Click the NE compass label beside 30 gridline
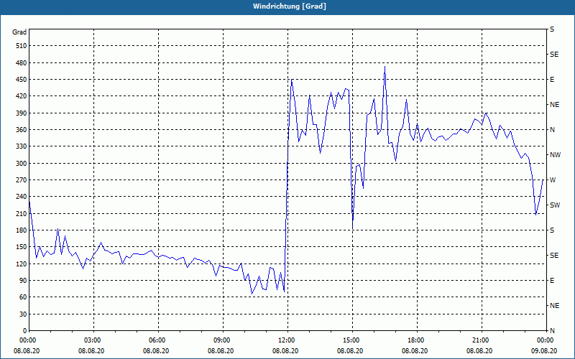The height and width of the screenshot is (359, 575). point(554,306)
